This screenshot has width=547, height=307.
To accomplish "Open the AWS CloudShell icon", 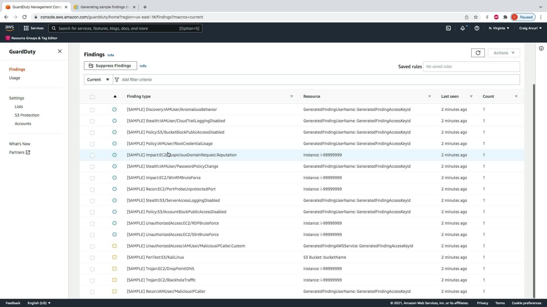I will 448,28.
